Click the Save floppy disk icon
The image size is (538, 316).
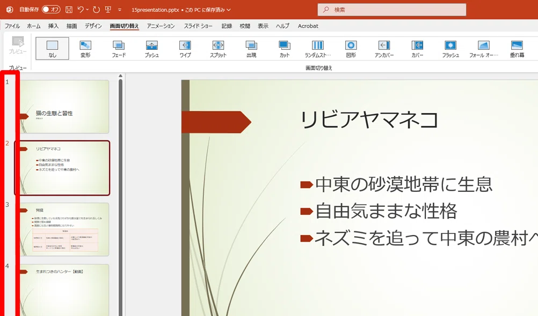pos(69,10)
